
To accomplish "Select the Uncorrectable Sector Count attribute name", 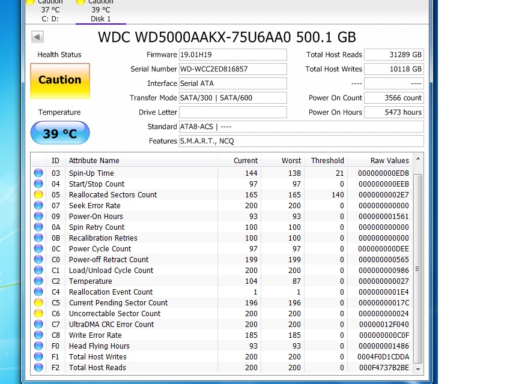I will [115, 314].
